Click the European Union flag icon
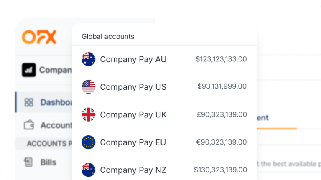Image resolution: width=321 pixels, height=180 pixels. [x=89, y=142]
